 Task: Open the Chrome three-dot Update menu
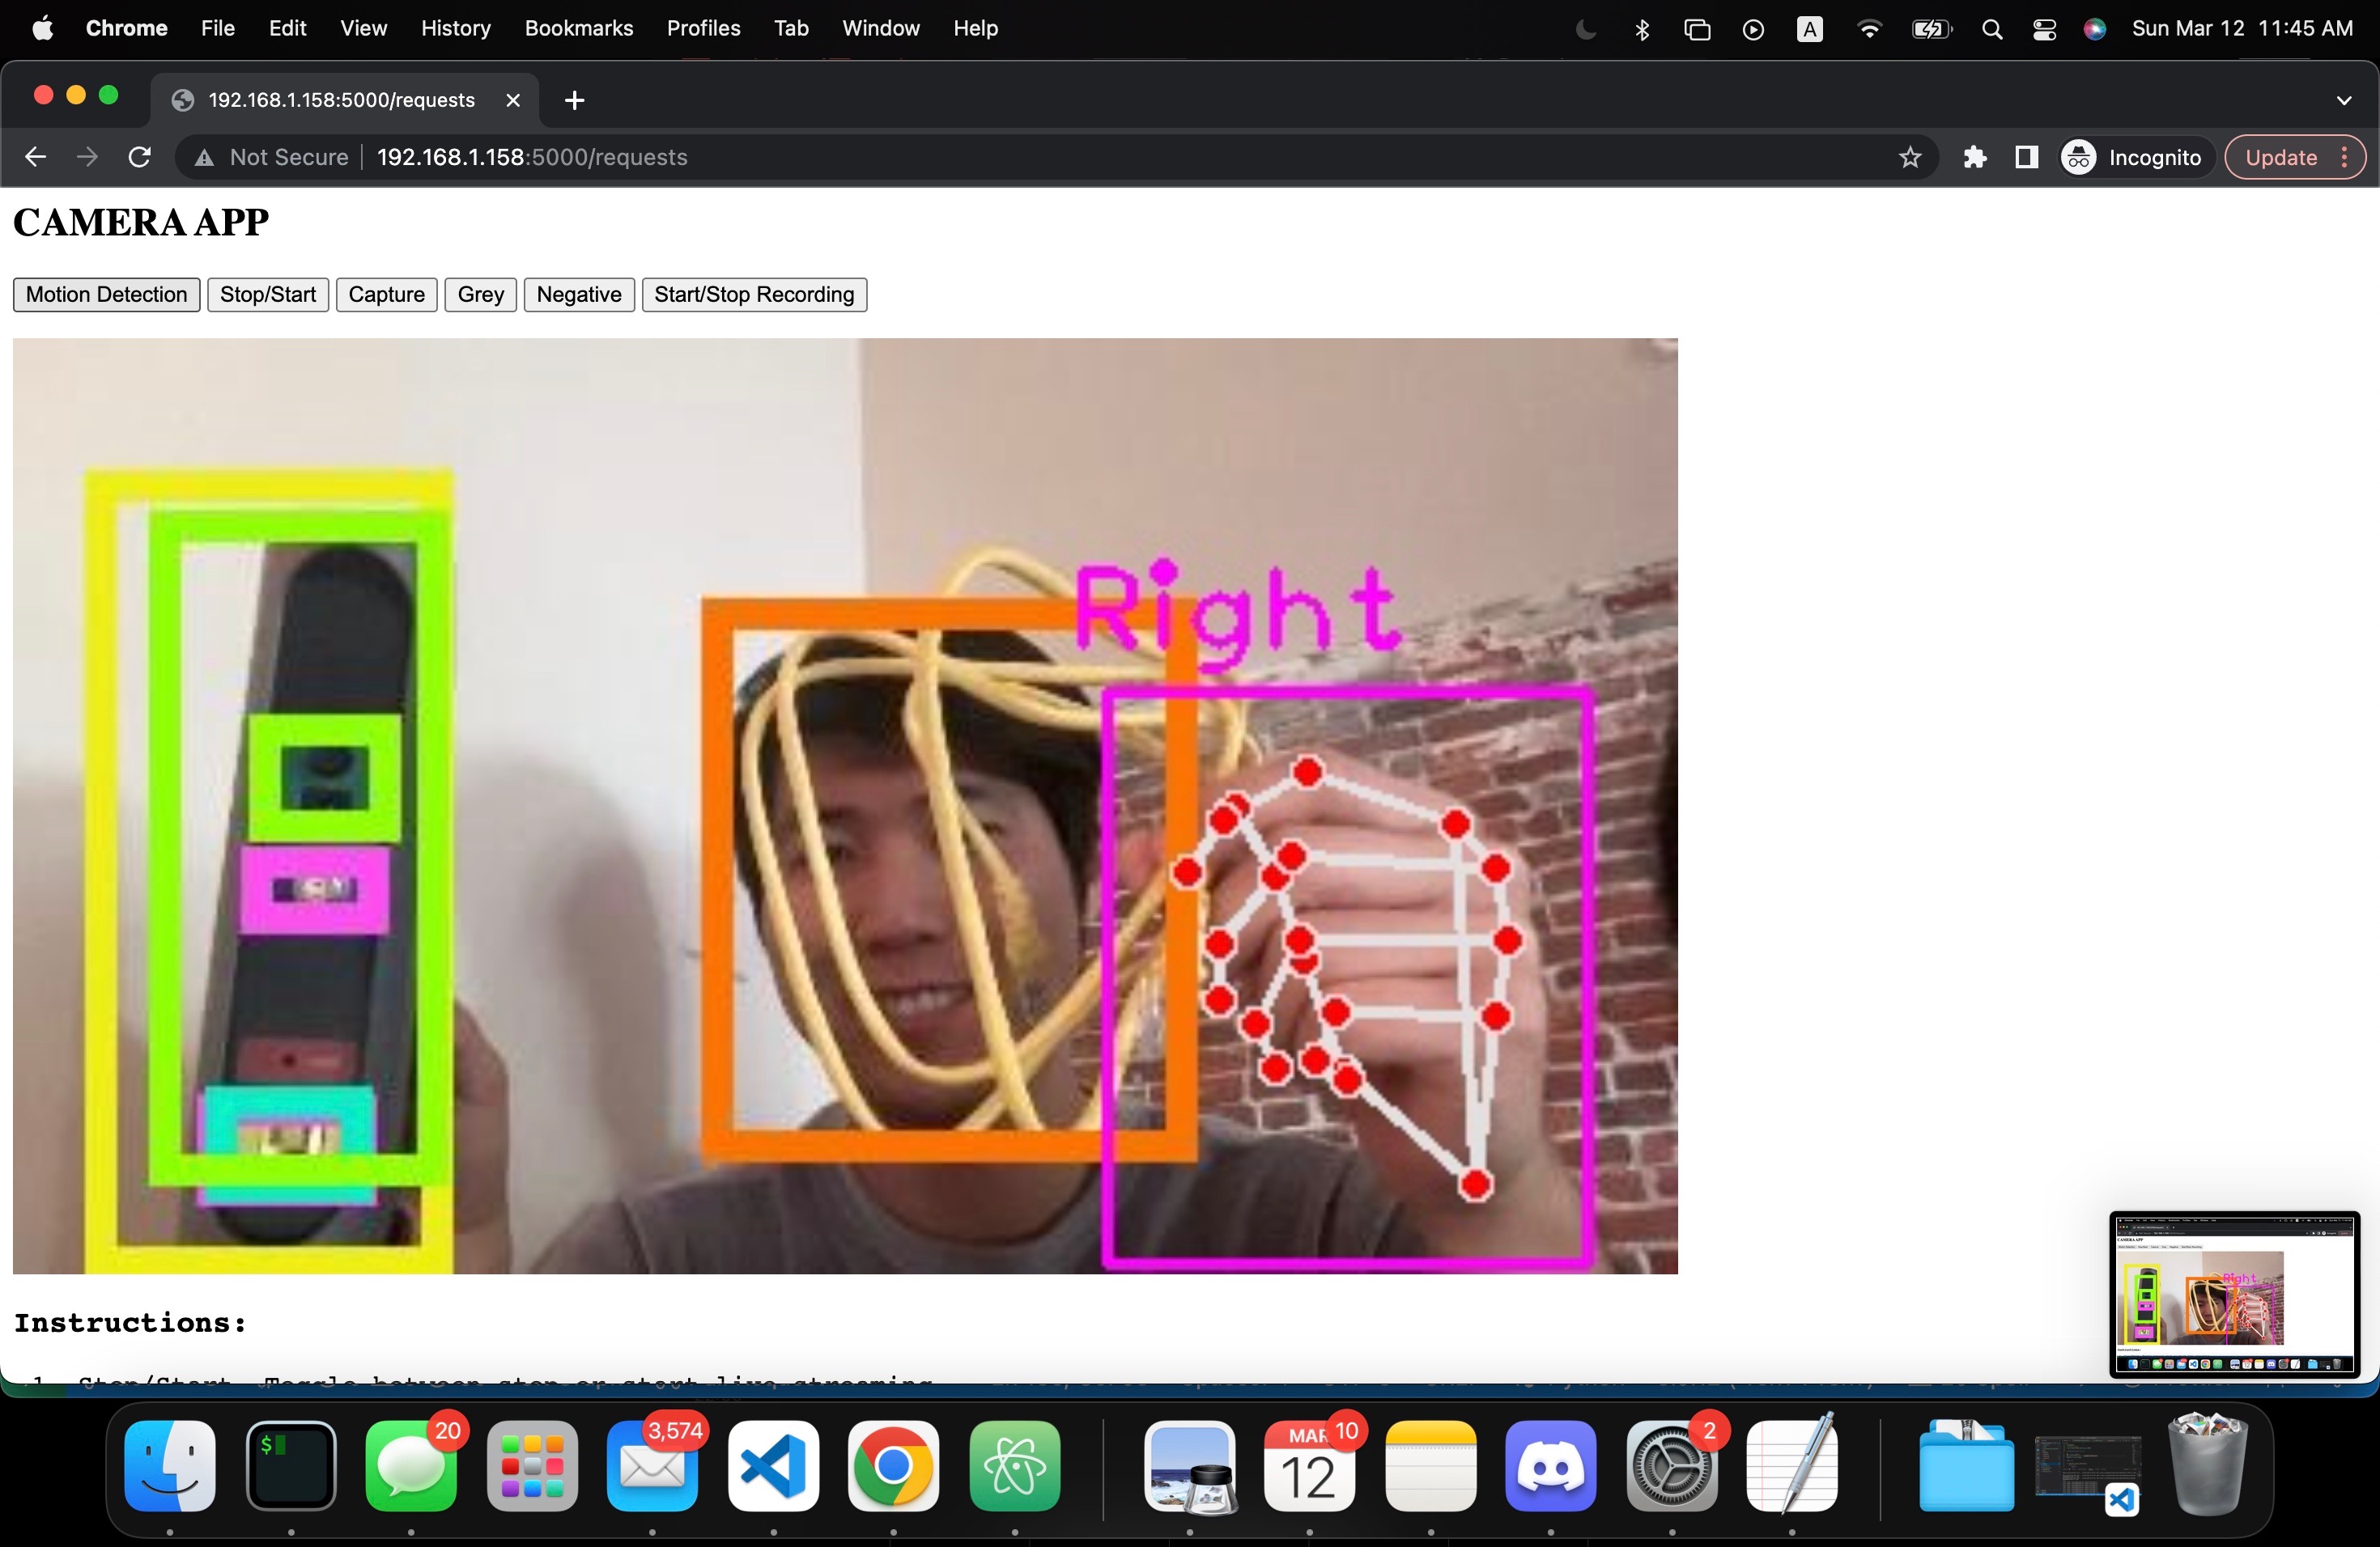[2344, 157]
